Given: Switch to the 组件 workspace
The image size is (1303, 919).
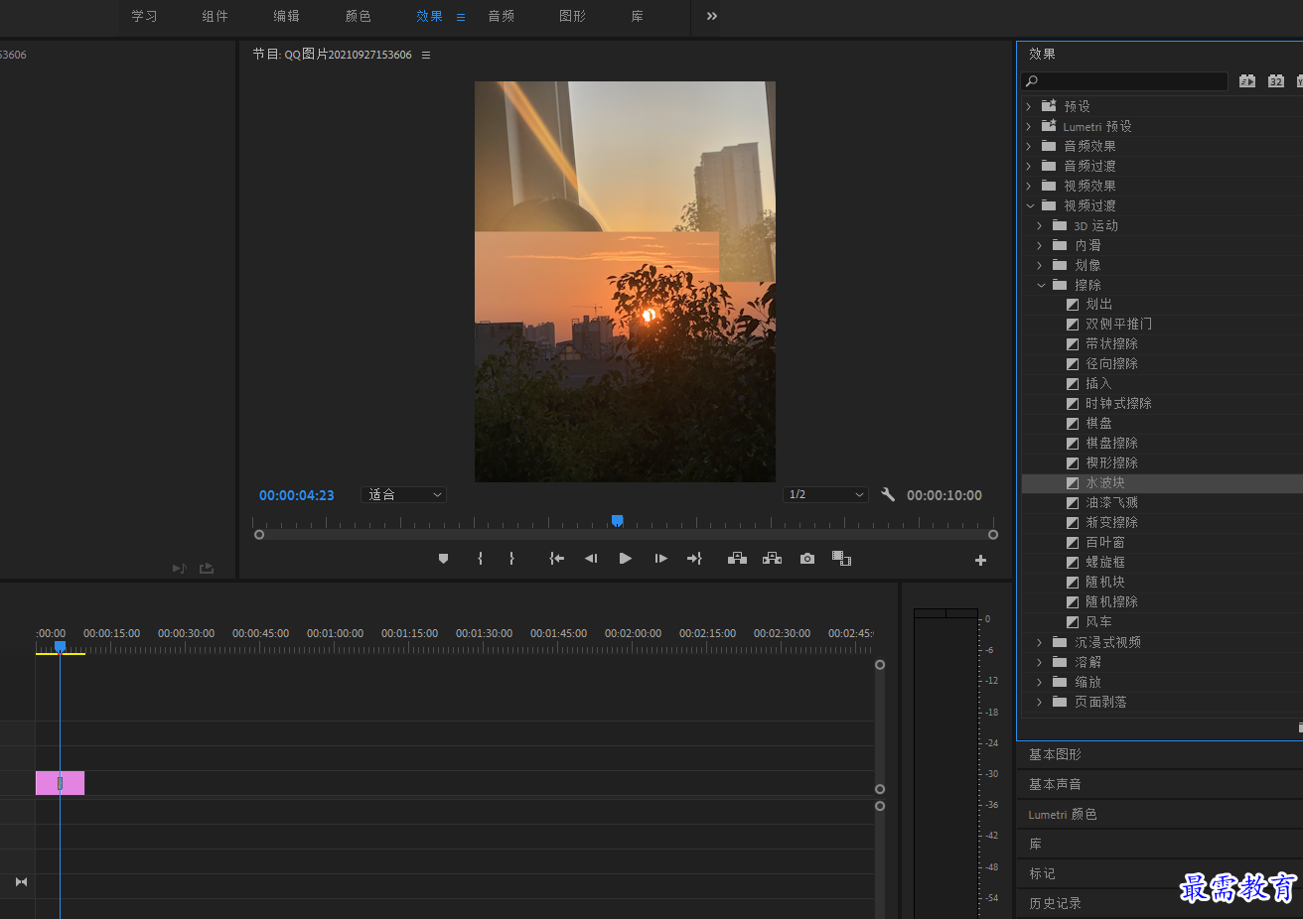Looking at the screenshot, I should point(216,16).
